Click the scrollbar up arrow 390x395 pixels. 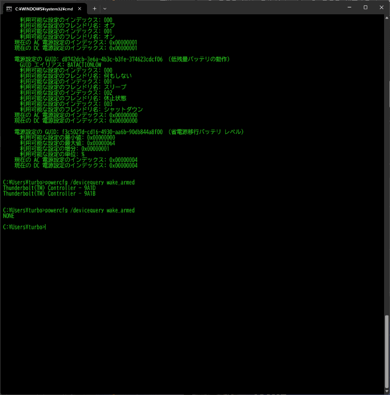[387, 18]
